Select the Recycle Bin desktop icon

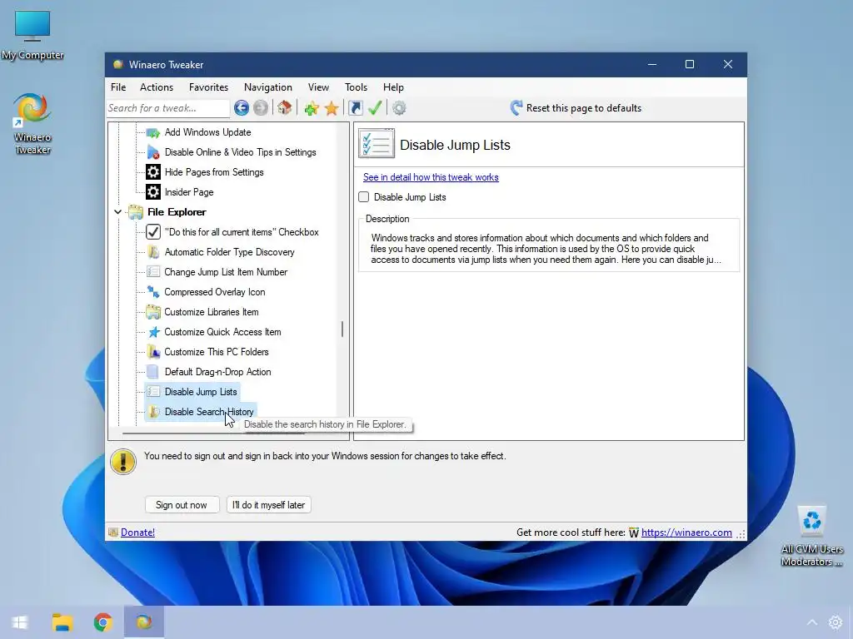click(x=812, y=537)
